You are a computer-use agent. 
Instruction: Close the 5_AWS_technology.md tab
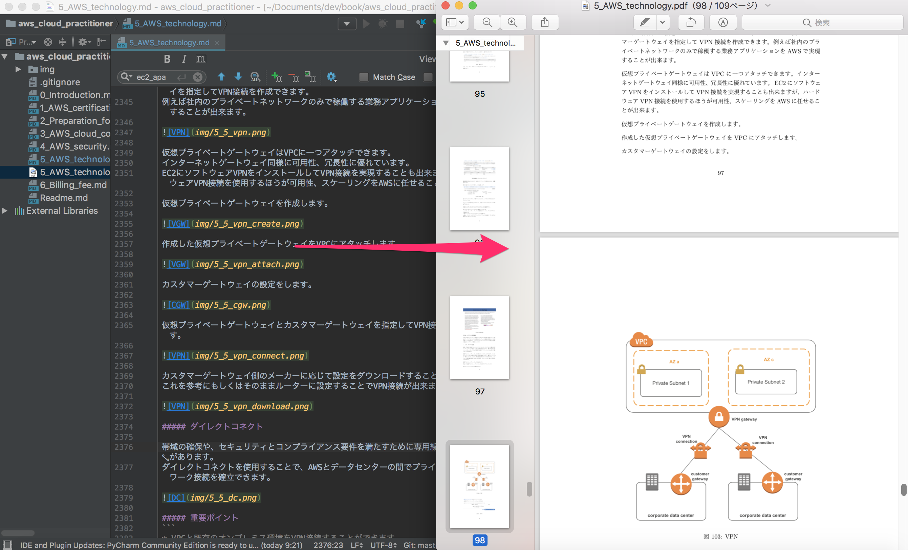[x=217, y=43]
